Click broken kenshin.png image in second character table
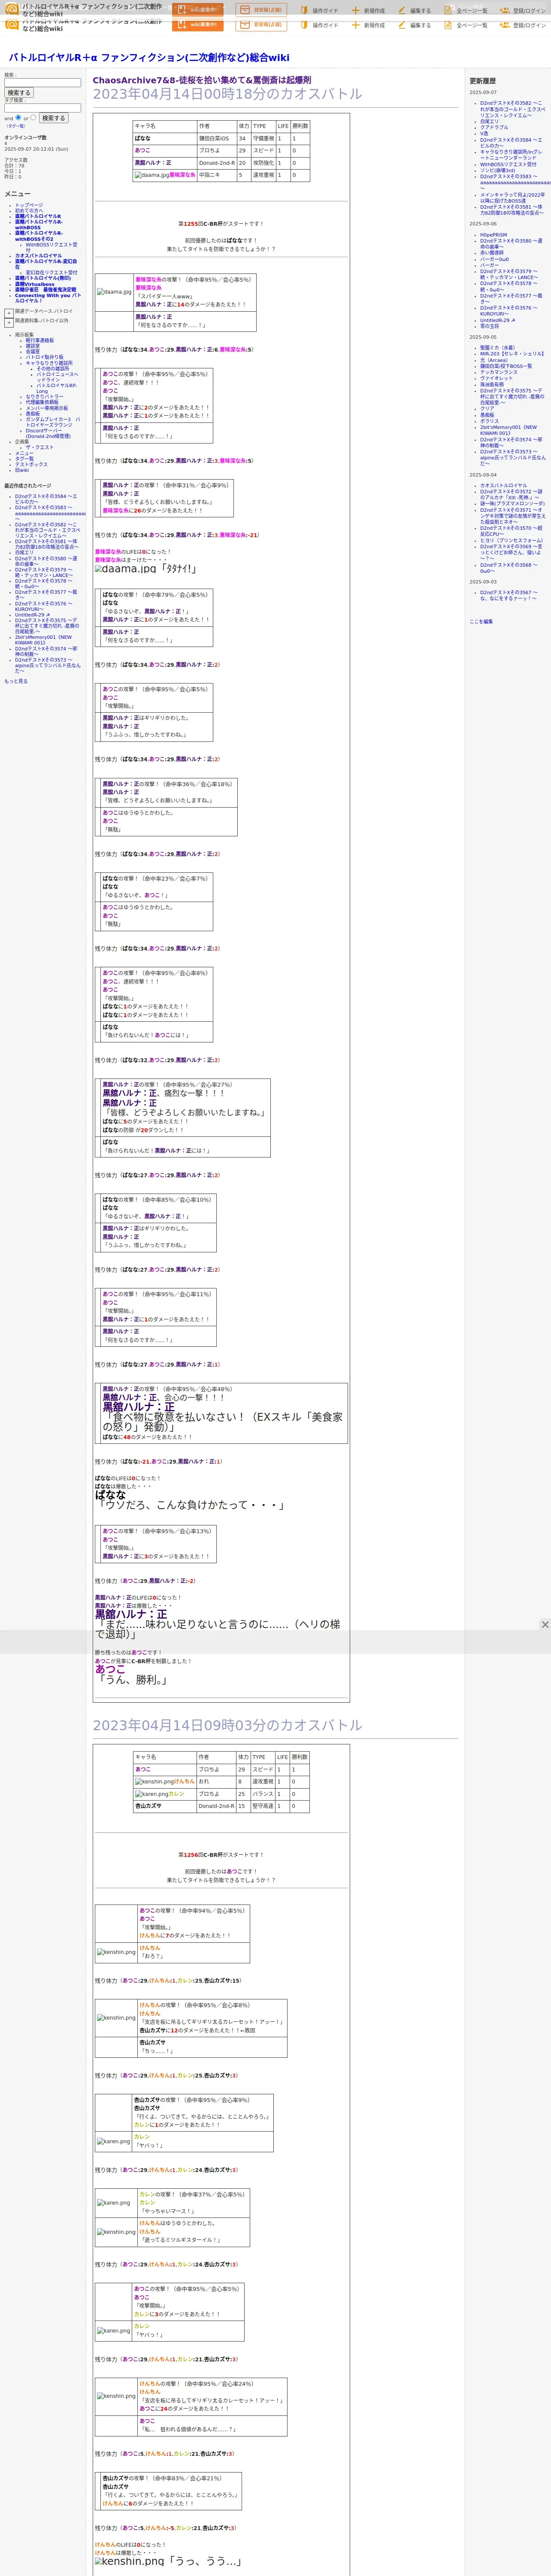The height and width of the screenshot is (2576, 551). 154,1782
